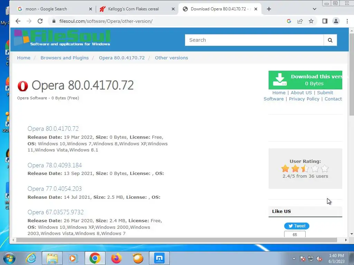The height and width of the screenshot is (265, 354).
Task: Click the vertical scrollbar thumb
Action: [x=352, y=75]
